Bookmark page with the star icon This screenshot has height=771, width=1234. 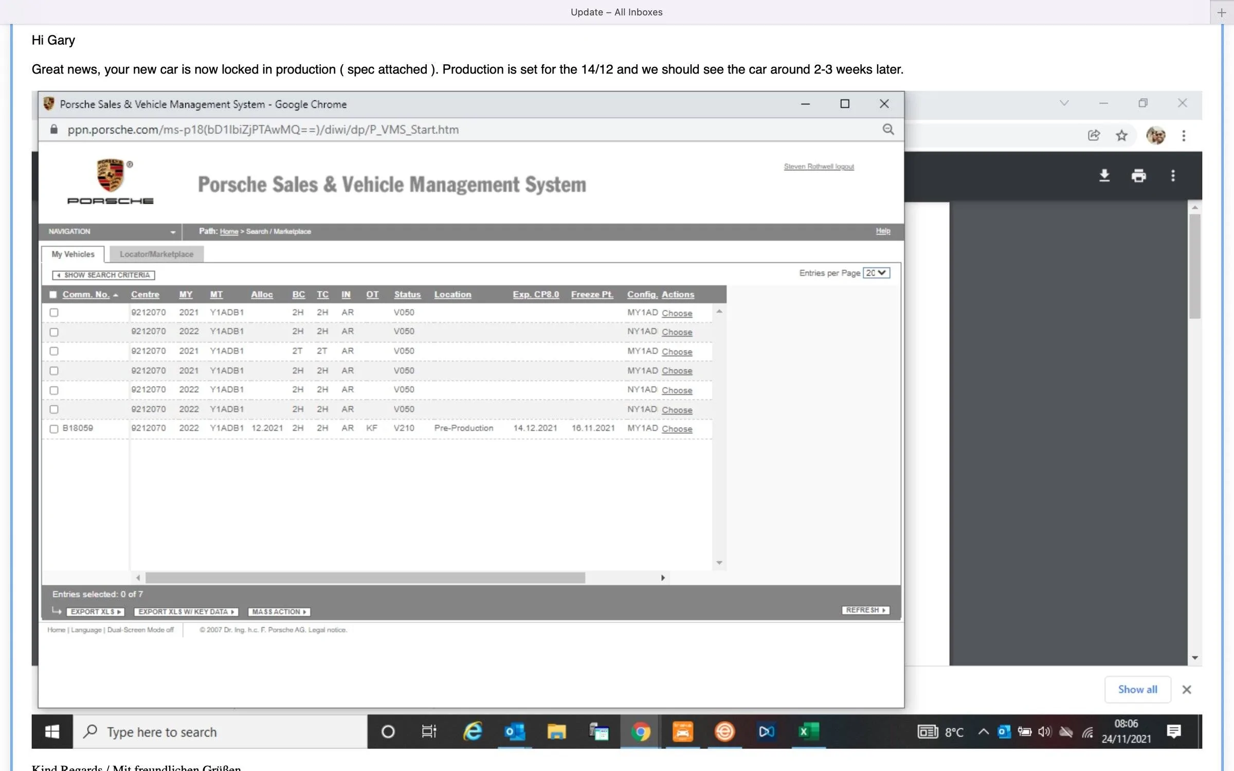(1121, 136)
